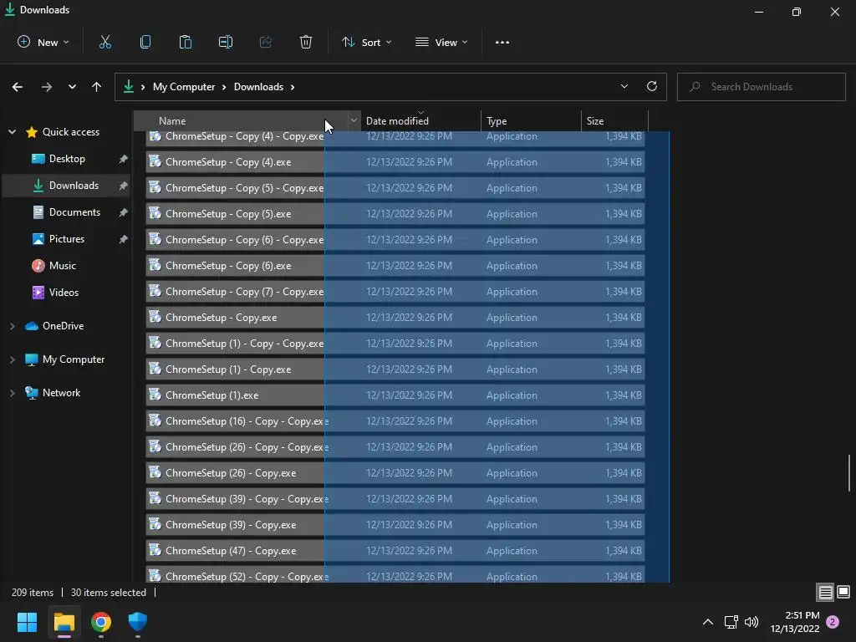856x642 pixels.
Task: Open Windows Security shield in taskbar
Action: click(138, 621)
